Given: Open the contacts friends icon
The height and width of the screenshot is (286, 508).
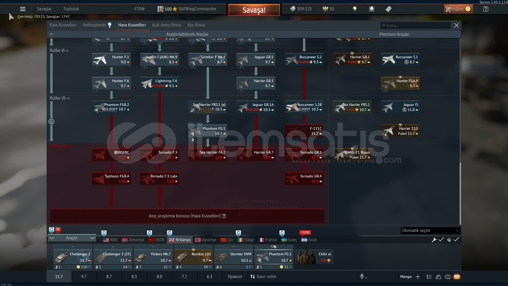Looking at the screenshot, I should tap(438, 277).
